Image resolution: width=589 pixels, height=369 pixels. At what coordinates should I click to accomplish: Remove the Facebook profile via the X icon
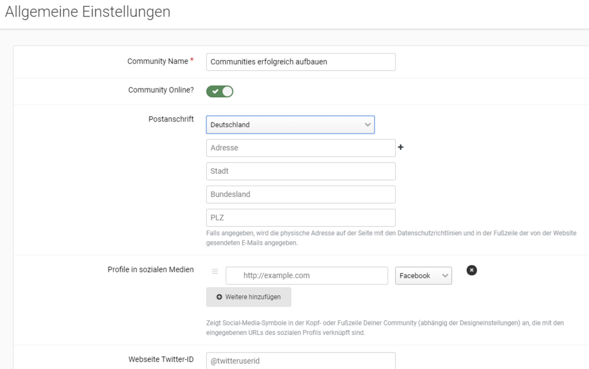point(470,271)
